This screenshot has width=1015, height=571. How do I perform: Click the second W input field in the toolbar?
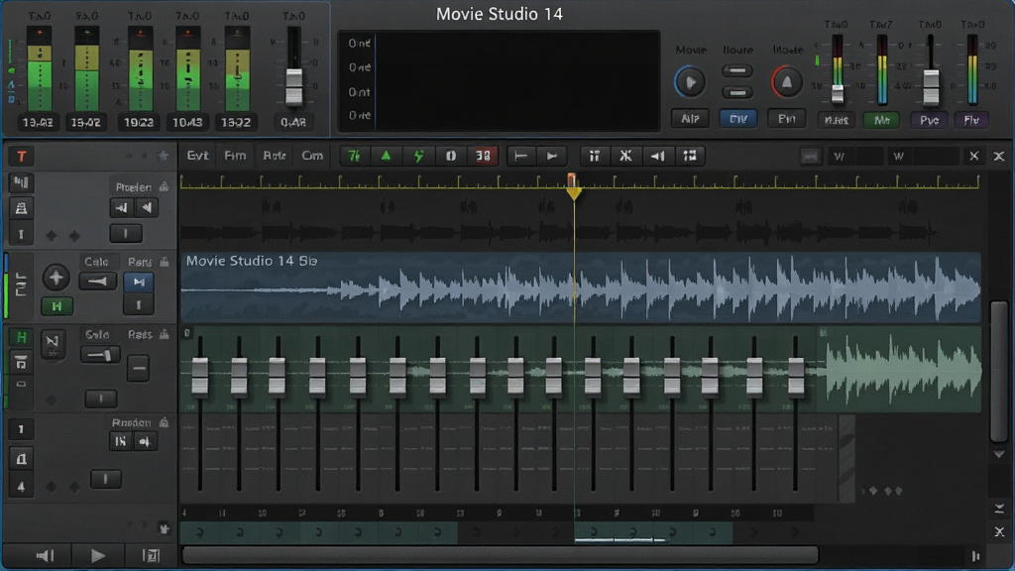(925, 156)
